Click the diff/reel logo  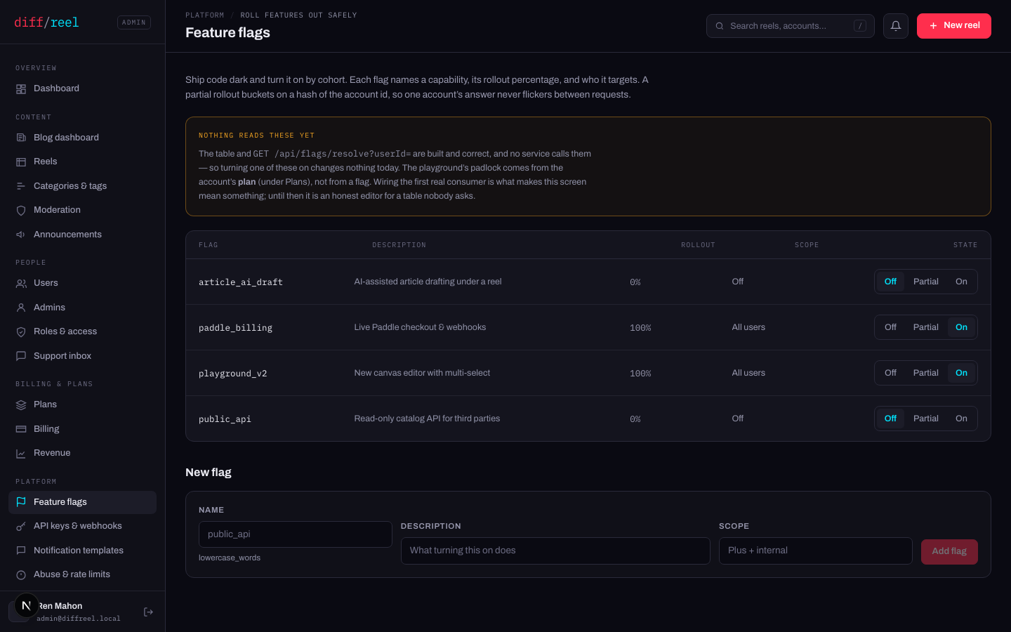(46, 22)
